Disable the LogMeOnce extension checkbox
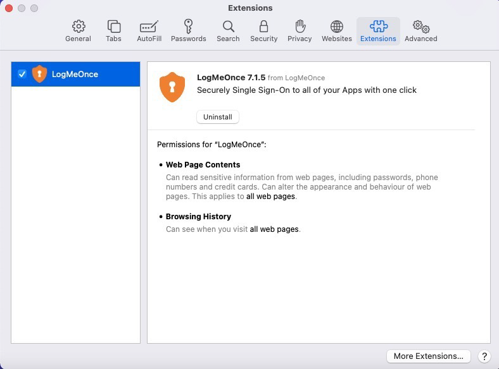 [x=22, y=74]
